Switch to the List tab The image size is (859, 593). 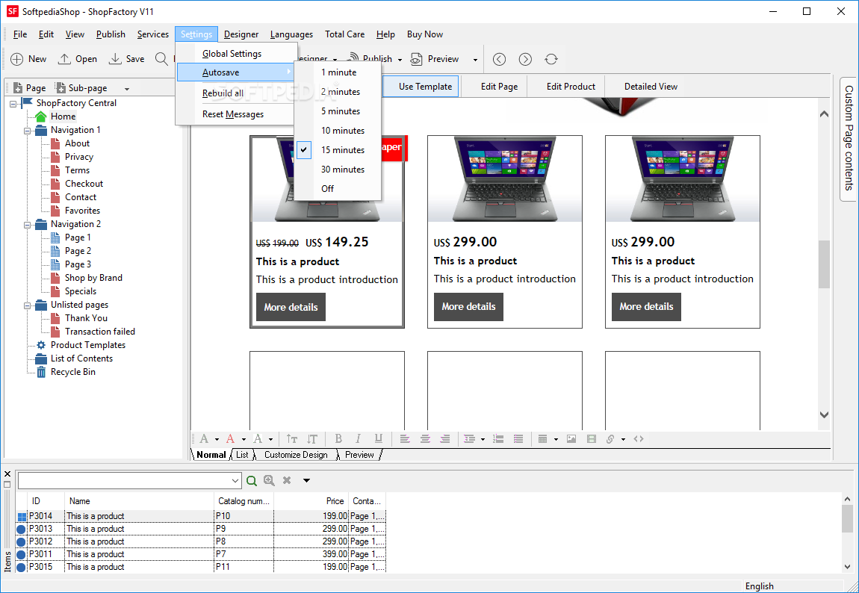click(x=242, y=455)
